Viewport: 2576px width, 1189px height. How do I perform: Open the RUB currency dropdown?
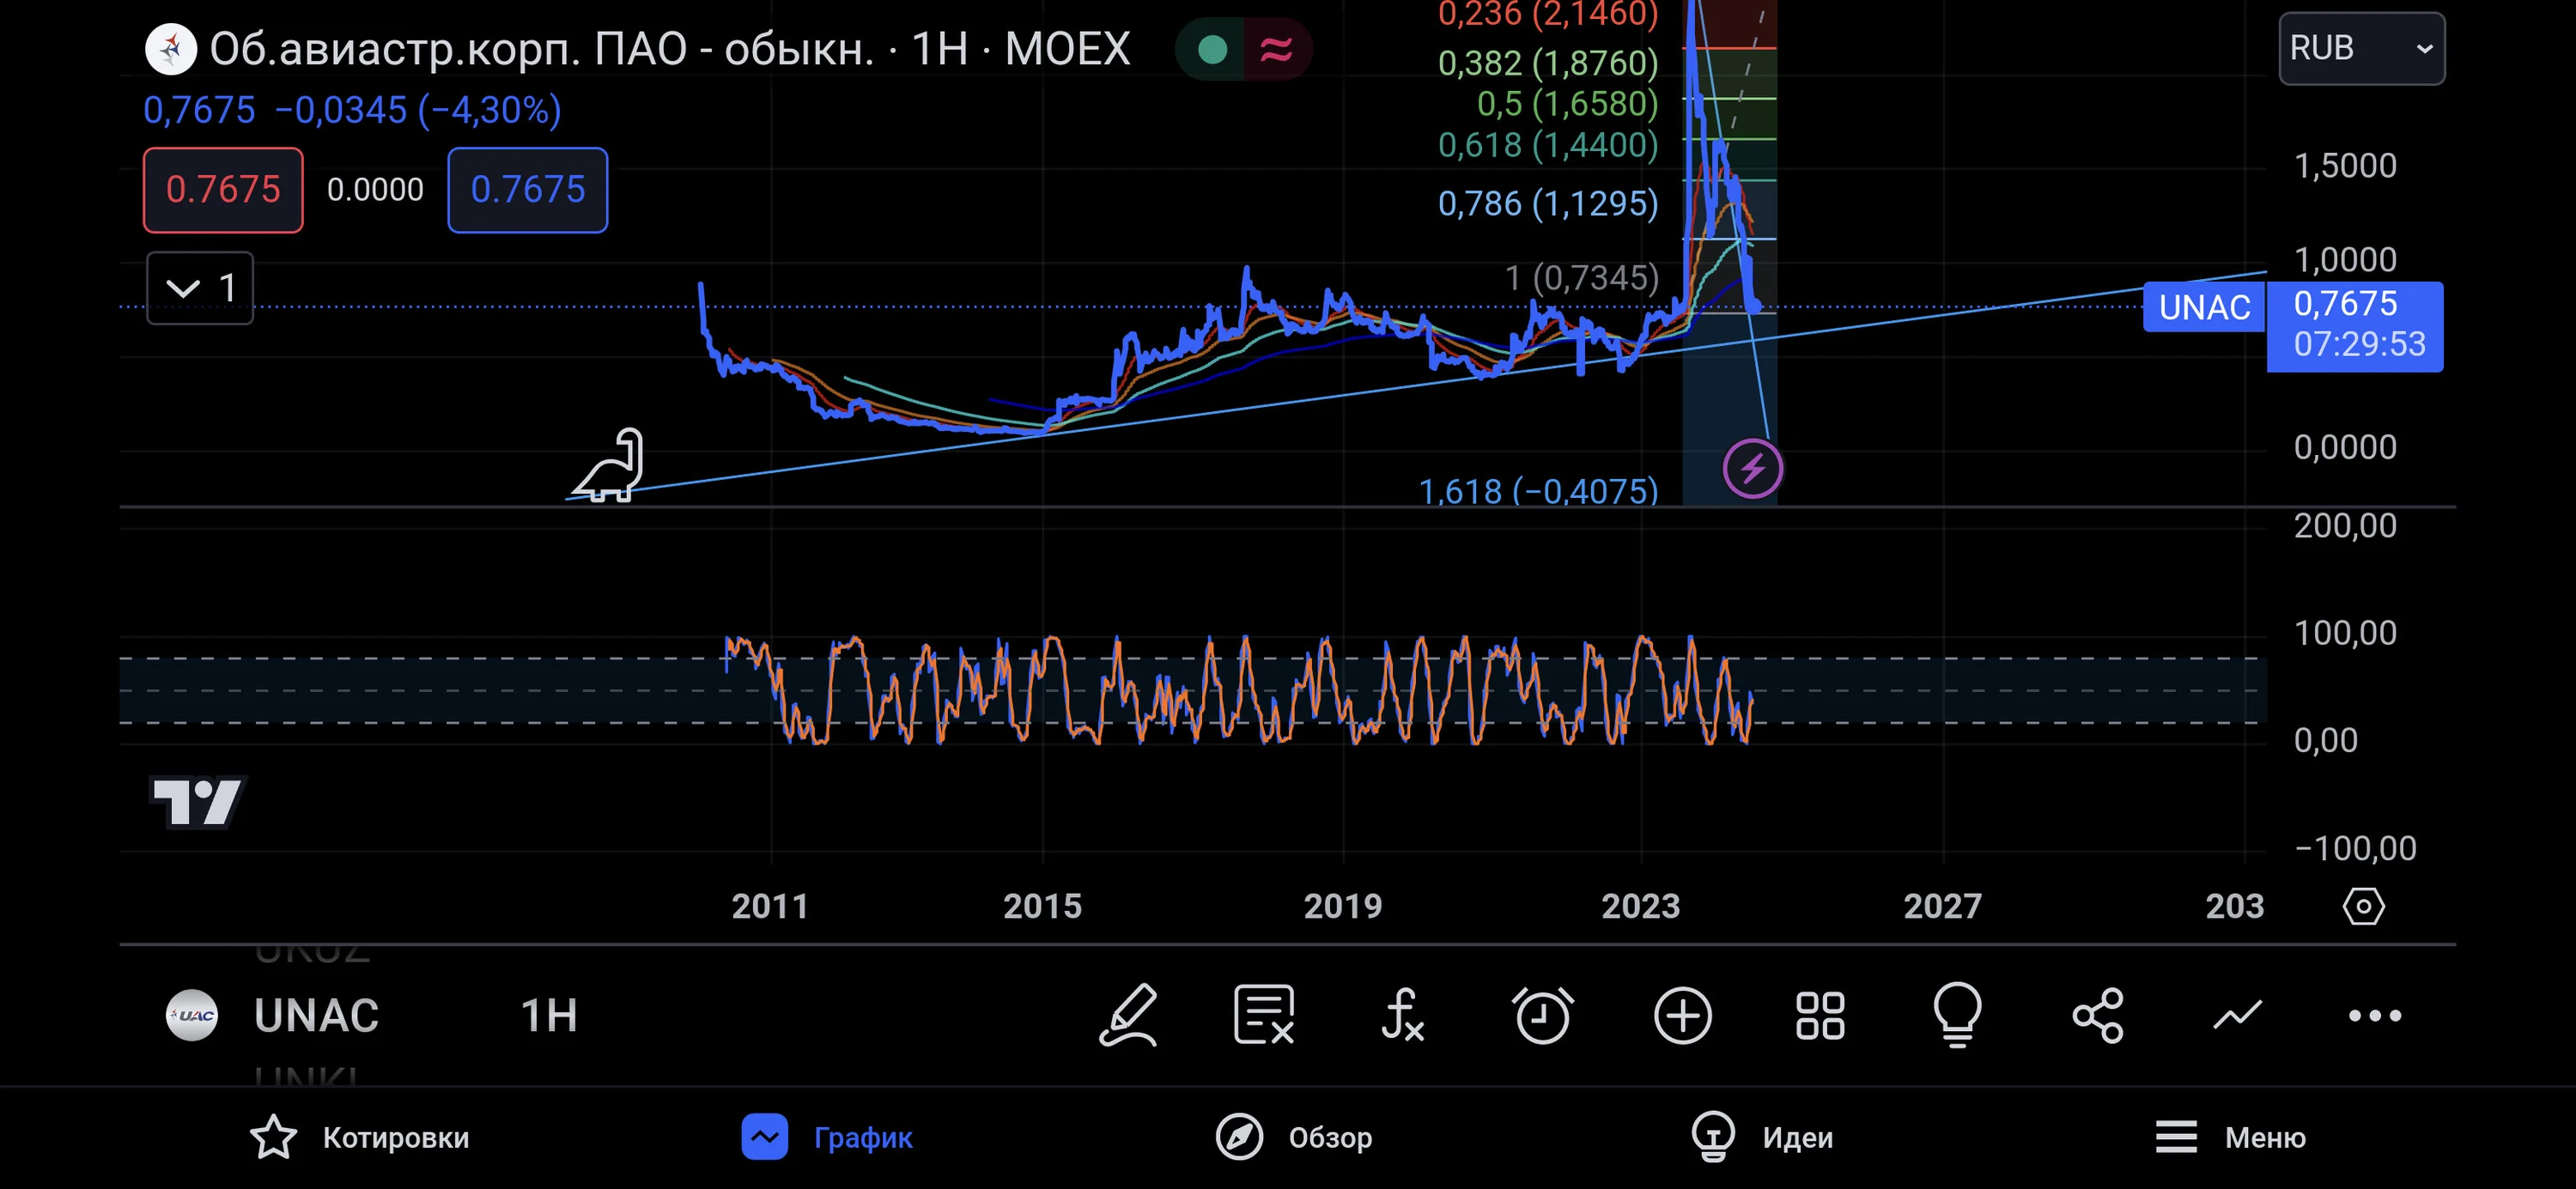click(x=2361, y=48)
